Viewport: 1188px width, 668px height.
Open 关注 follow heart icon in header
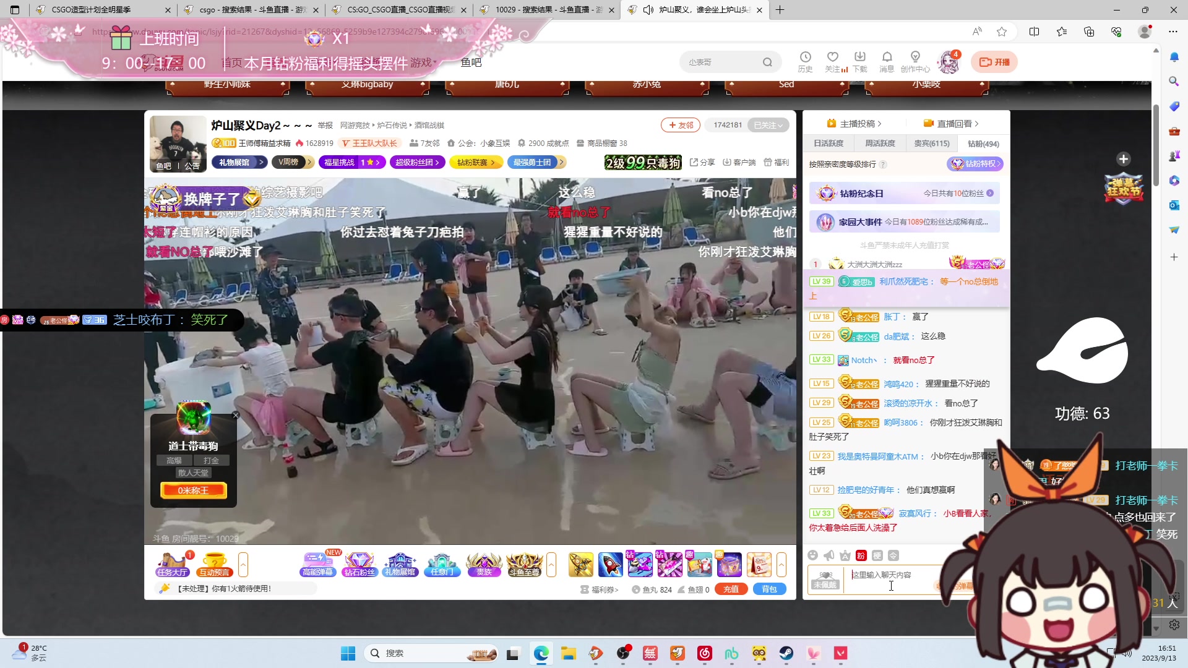[x=833, y=61]
